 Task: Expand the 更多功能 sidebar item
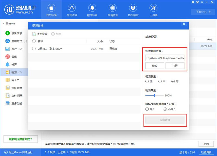16,103
